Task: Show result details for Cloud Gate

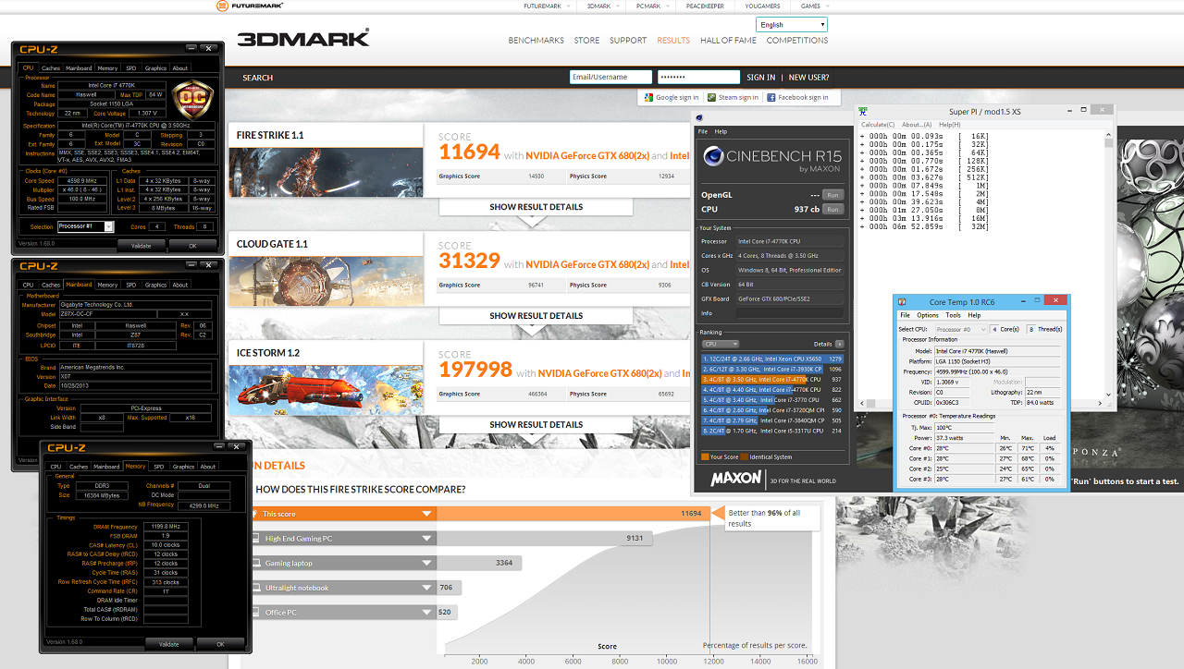Action: (536, 316)
